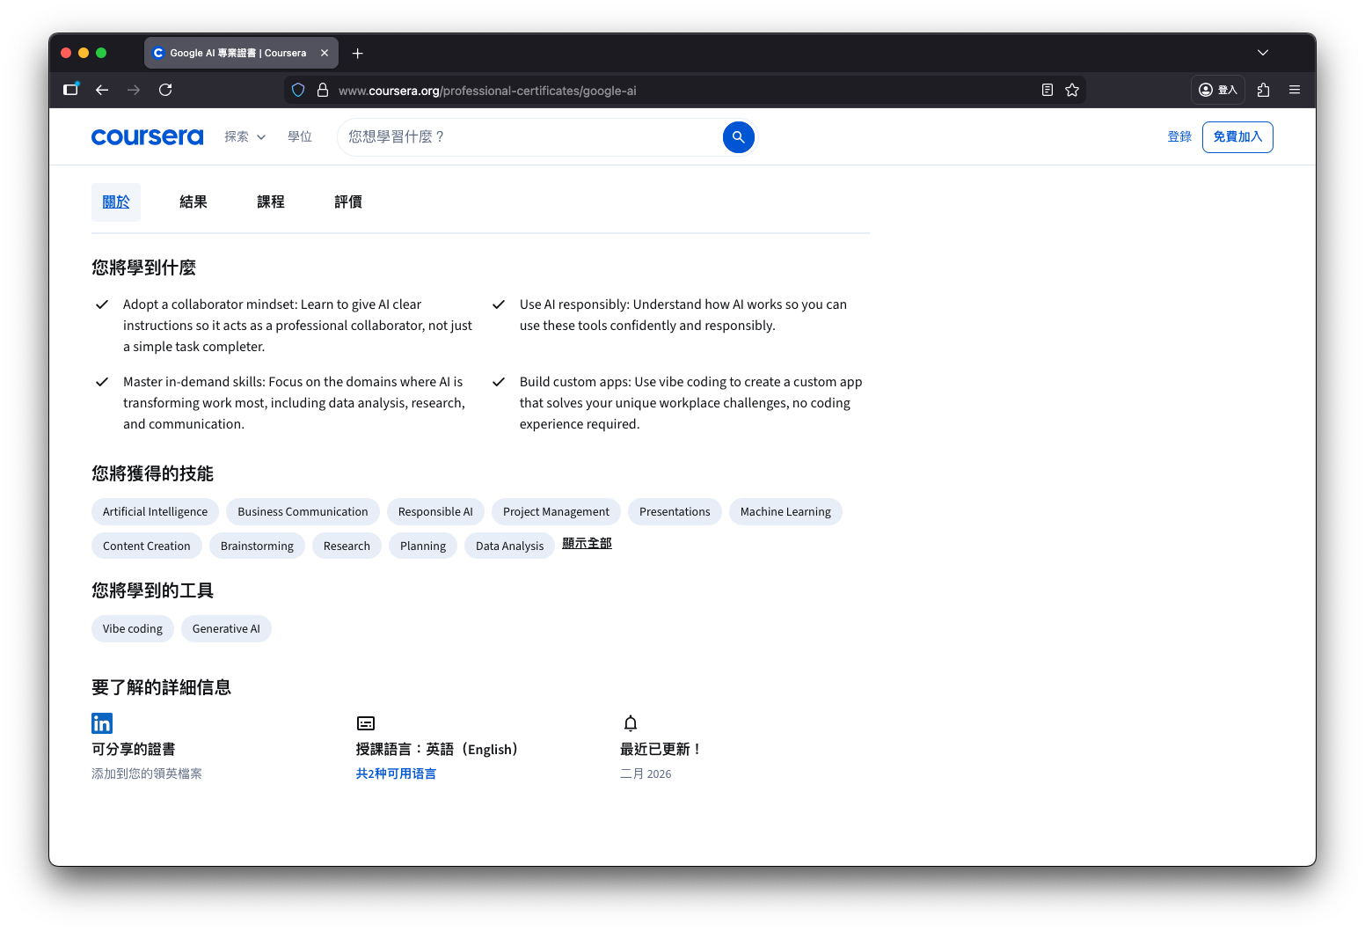Click the 登錄 login link
1365x931 pixels.
[x=1179, y=137]
